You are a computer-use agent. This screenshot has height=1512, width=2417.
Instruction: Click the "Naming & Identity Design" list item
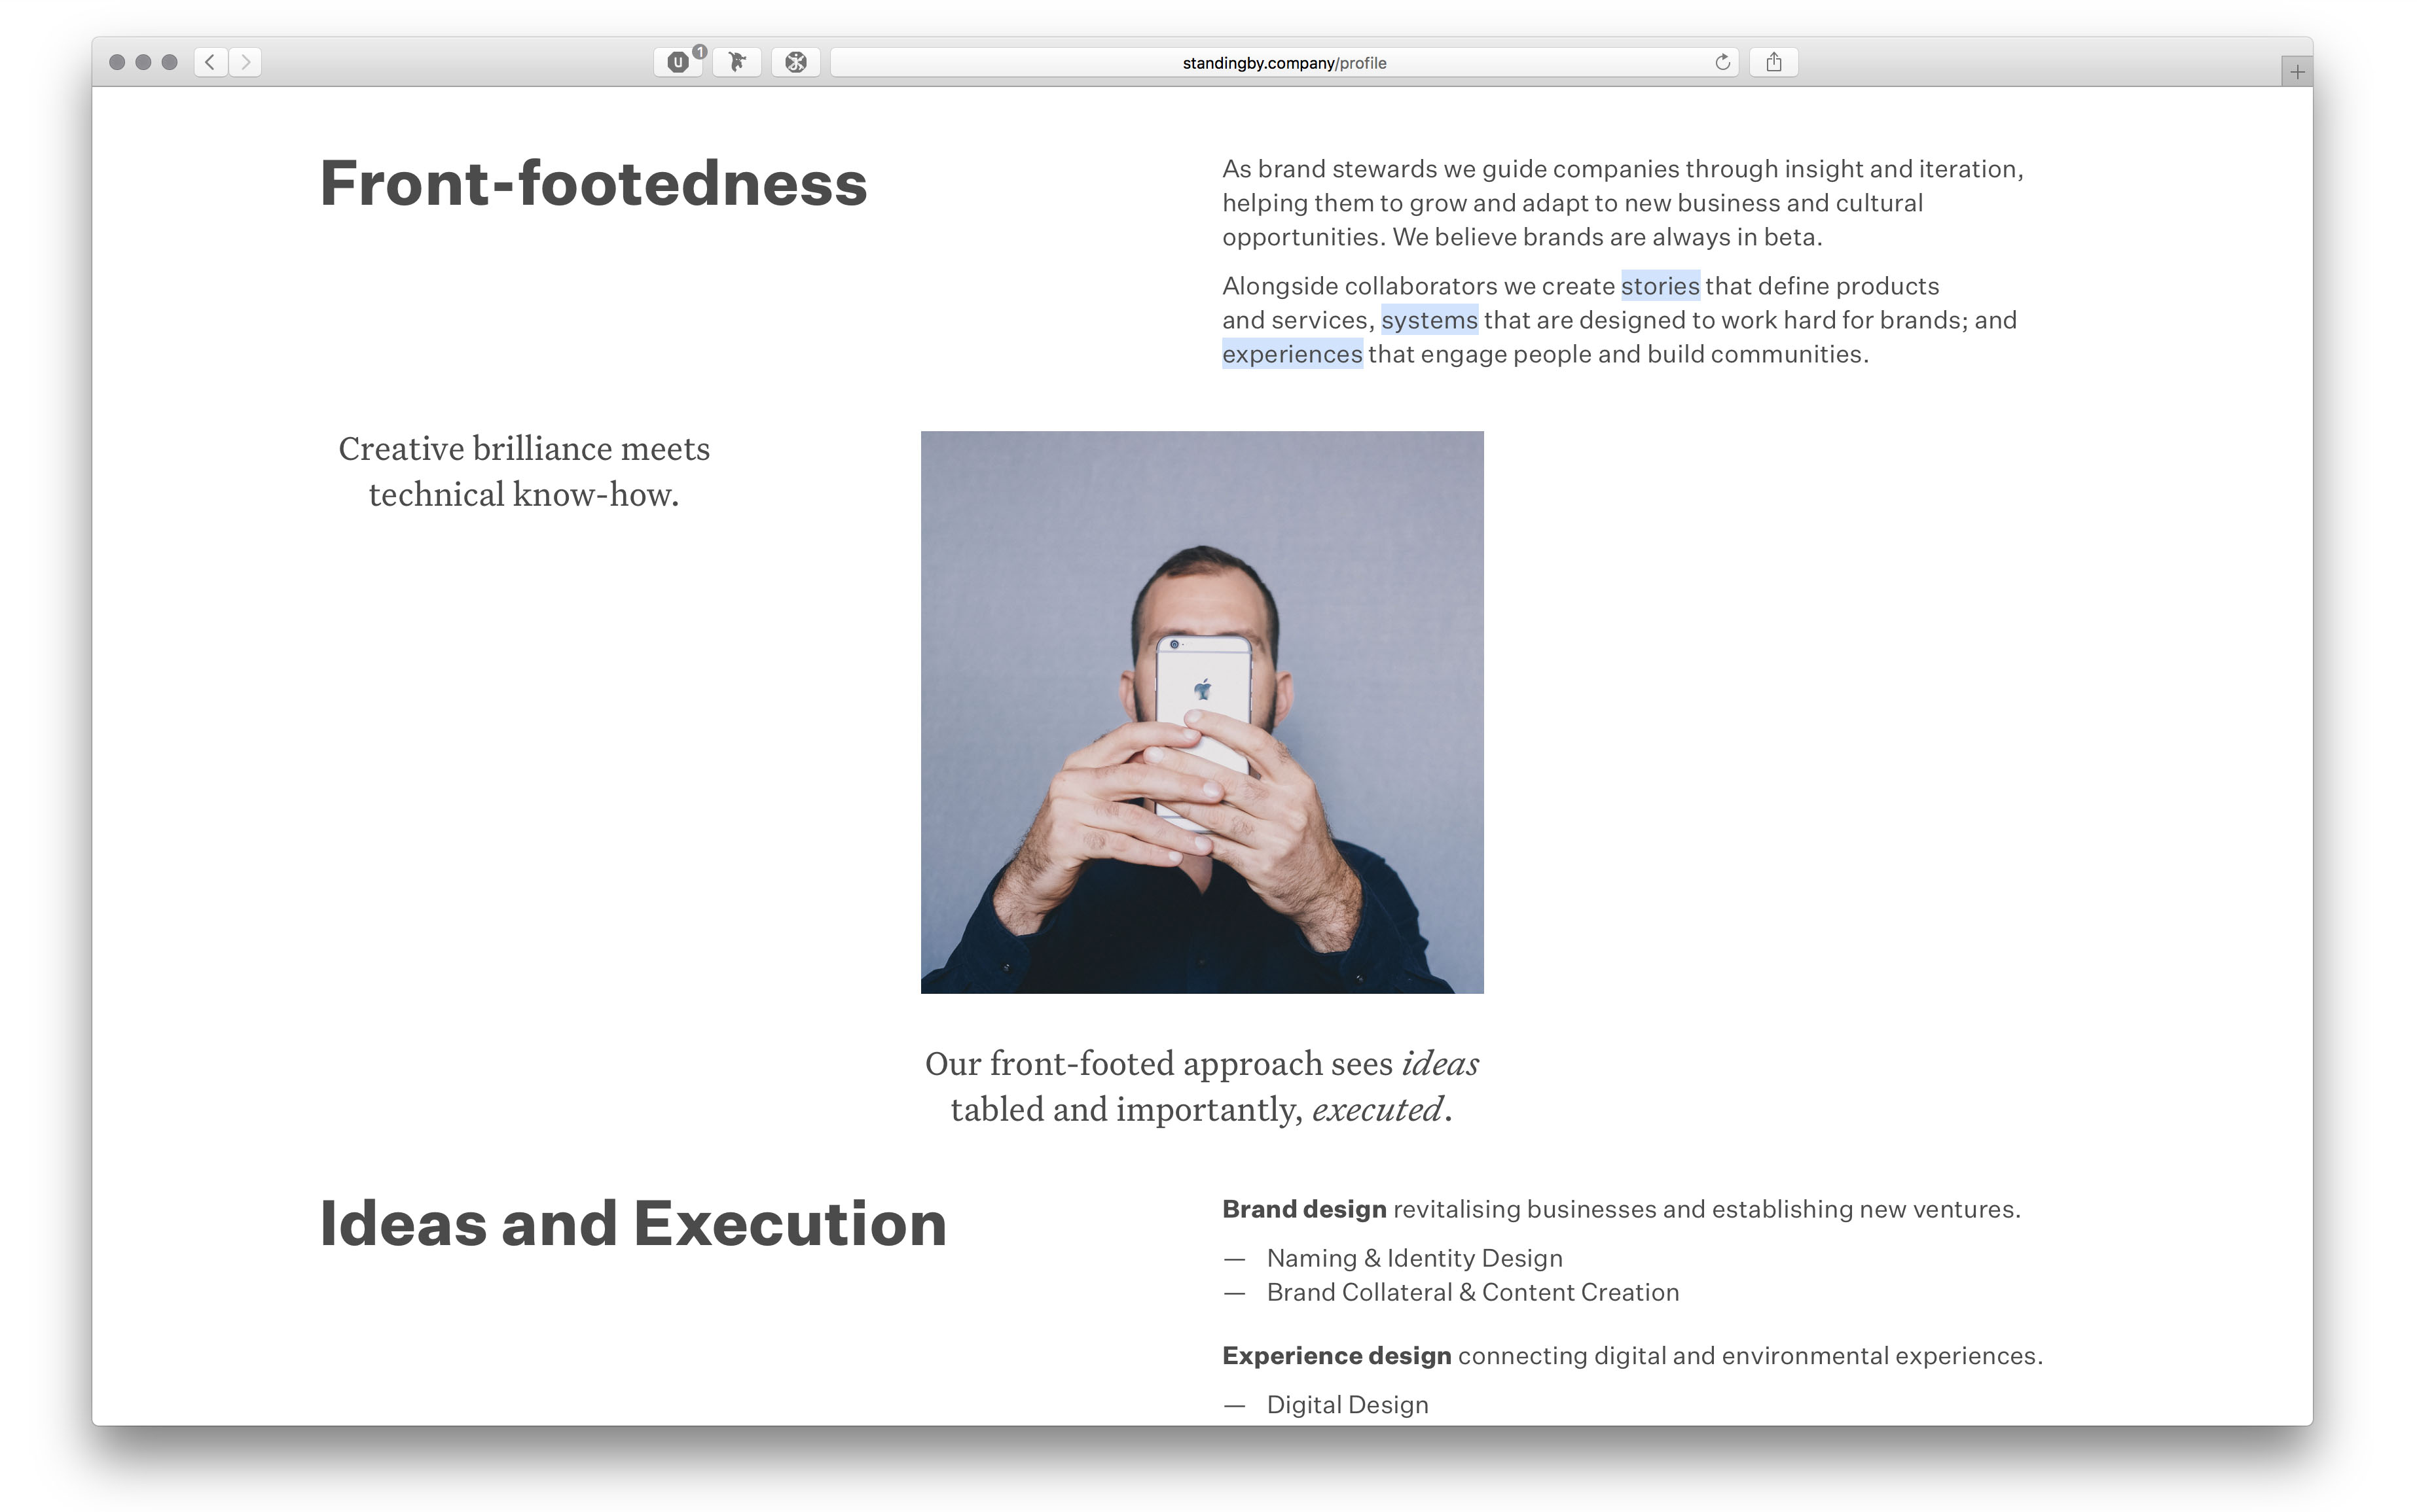(1415, 1258)
